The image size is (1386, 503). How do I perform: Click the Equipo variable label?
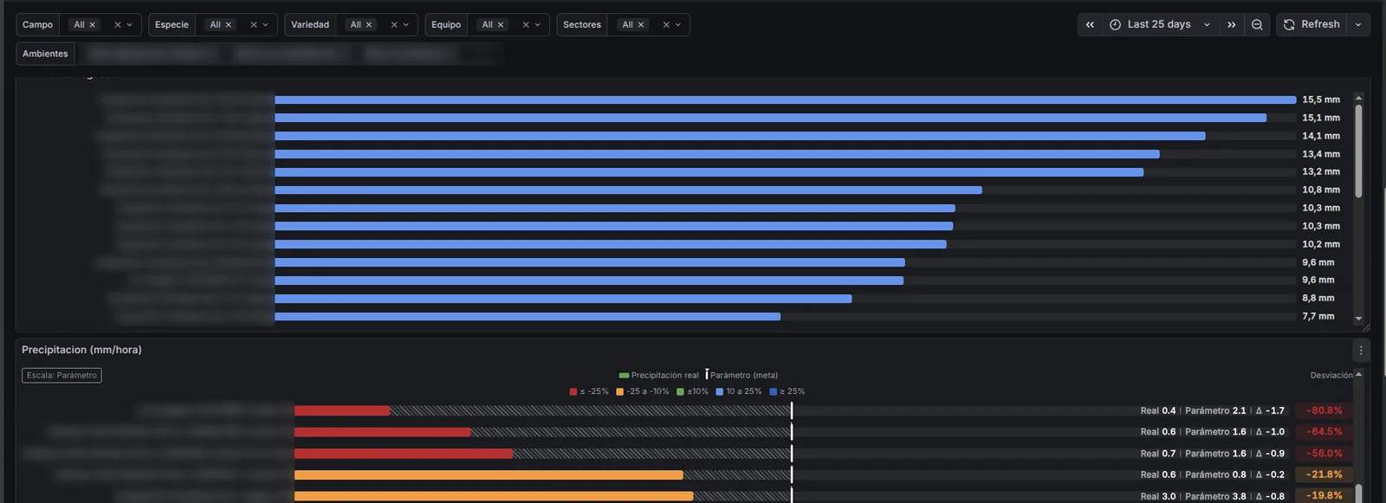click(446, 25)
